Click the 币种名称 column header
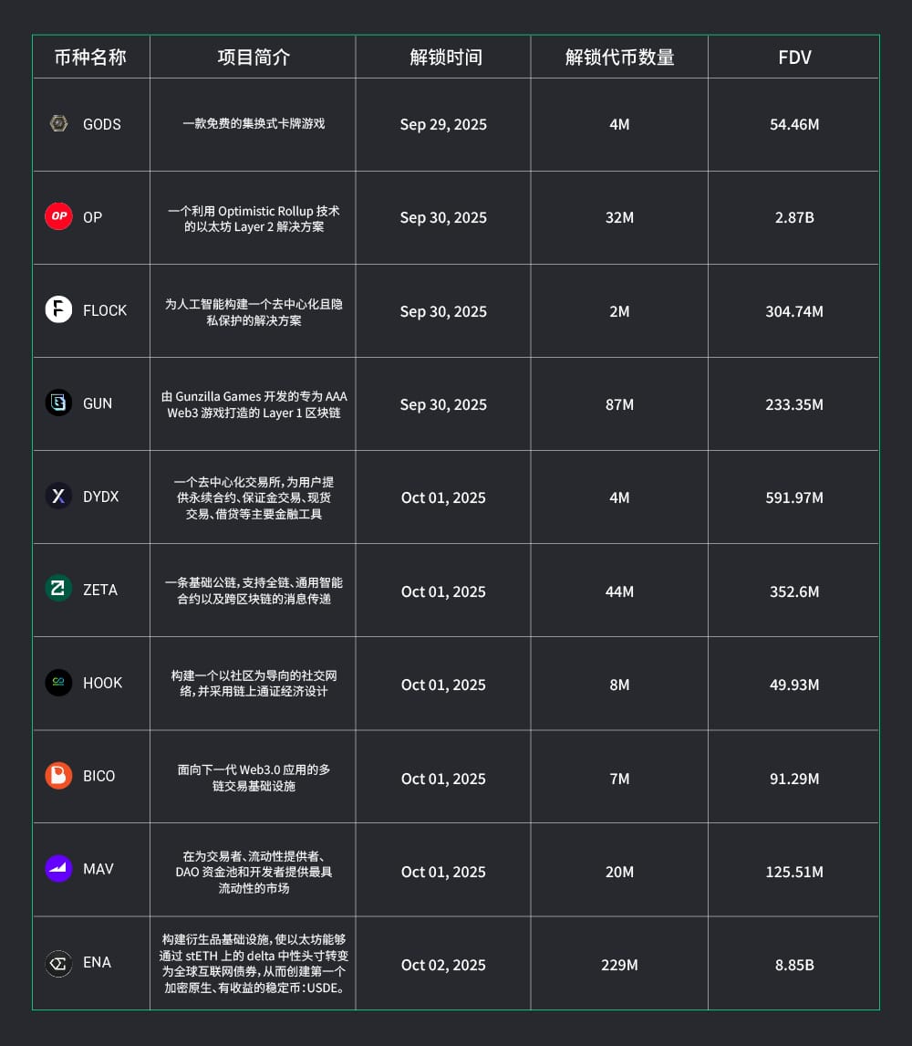Viewport: 912px width, 1046px height. click(x=90, y=58)
